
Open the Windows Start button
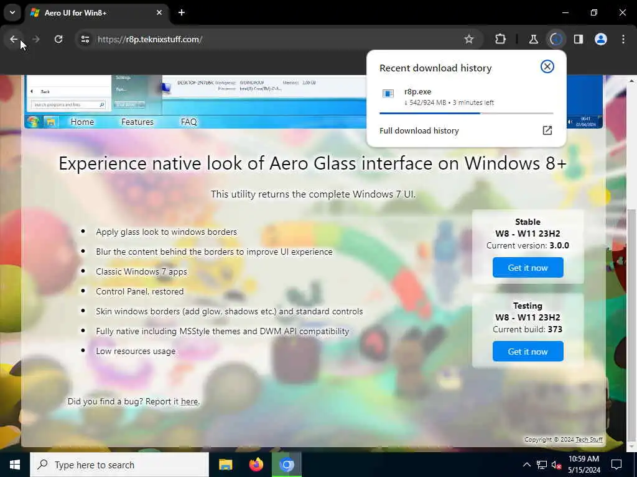(x=15, y=465)
